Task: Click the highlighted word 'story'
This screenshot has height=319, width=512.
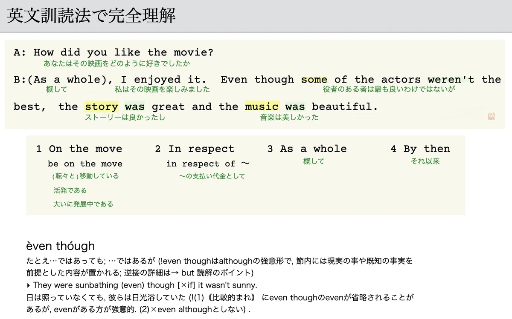Action: [x=101, y=106]
